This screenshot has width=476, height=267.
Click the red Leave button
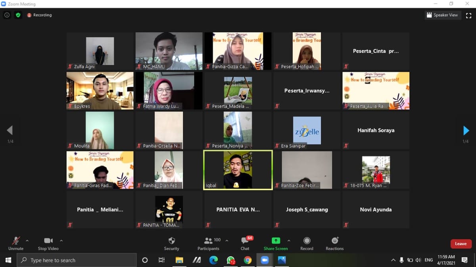pyautogui.click(x=461, y=244)
